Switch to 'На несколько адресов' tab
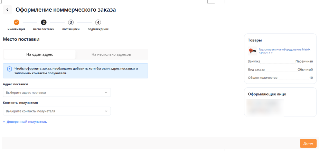 [x=111, y=54]
